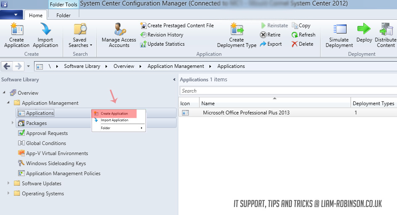Viewport: 397px width, 215px height.
Task: Switch to the Home ribbon tab
Action: tap(36, 15)
